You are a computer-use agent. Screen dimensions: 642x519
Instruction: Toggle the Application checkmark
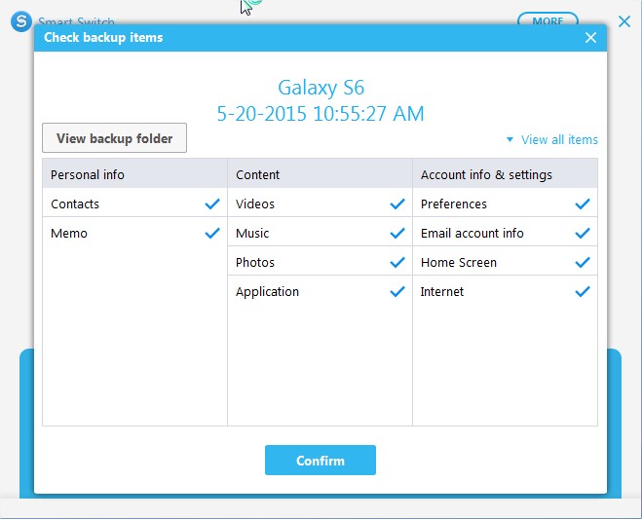coord(397,291)
